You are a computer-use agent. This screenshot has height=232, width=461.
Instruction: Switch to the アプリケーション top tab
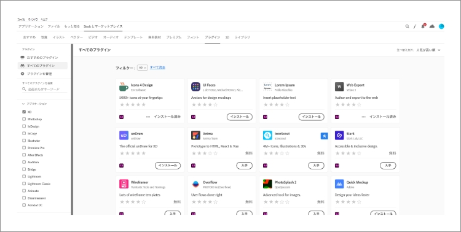click(31, 26)
